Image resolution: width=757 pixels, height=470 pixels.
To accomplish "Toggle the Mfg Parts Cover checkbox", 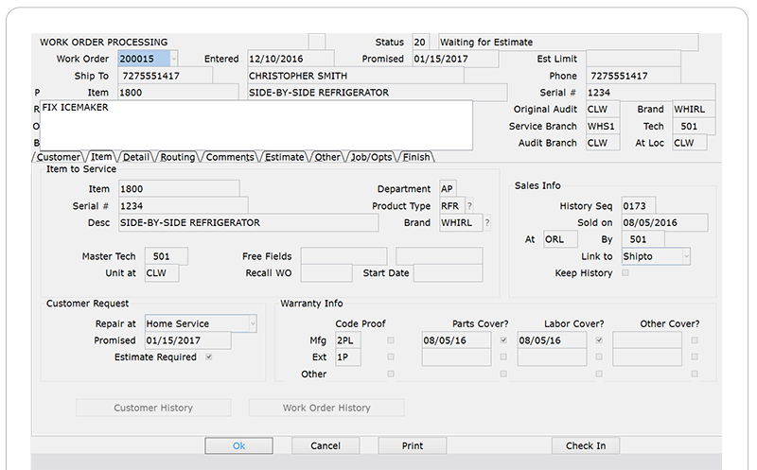I will click(503, 340).
